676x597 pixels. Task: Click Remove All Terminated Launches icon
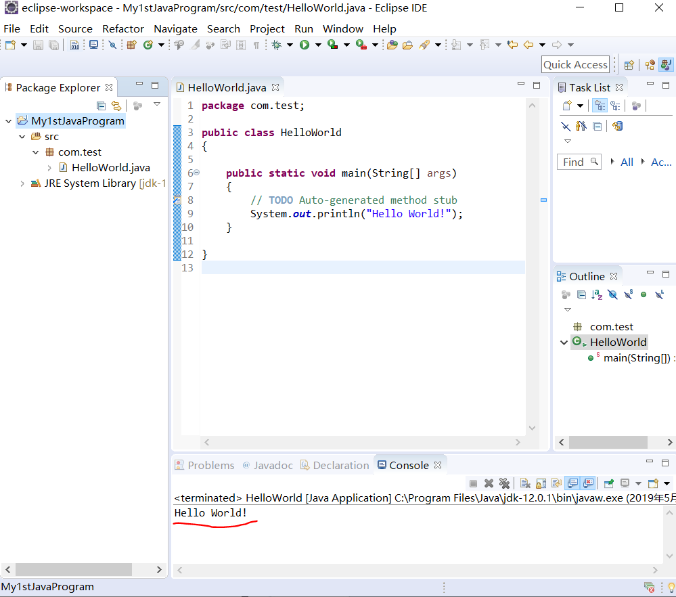(x=504, y=483)
